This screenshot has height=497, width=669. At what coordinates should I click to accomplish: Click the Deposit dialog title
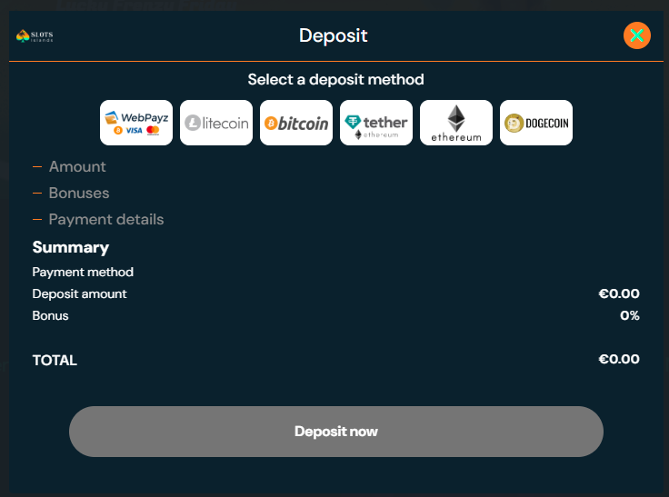click(x=334, y=36)
